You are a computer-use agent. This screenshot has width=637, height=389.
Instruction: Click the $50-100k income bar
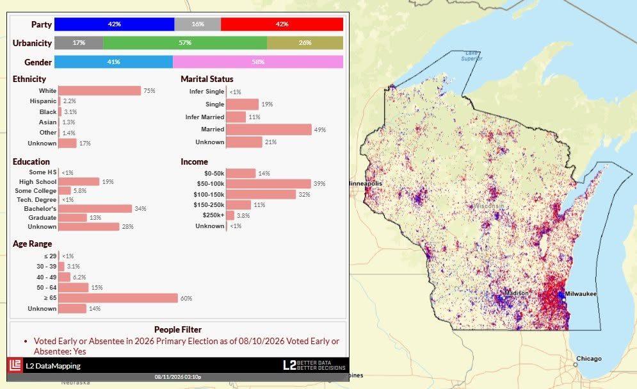point(268,184)
